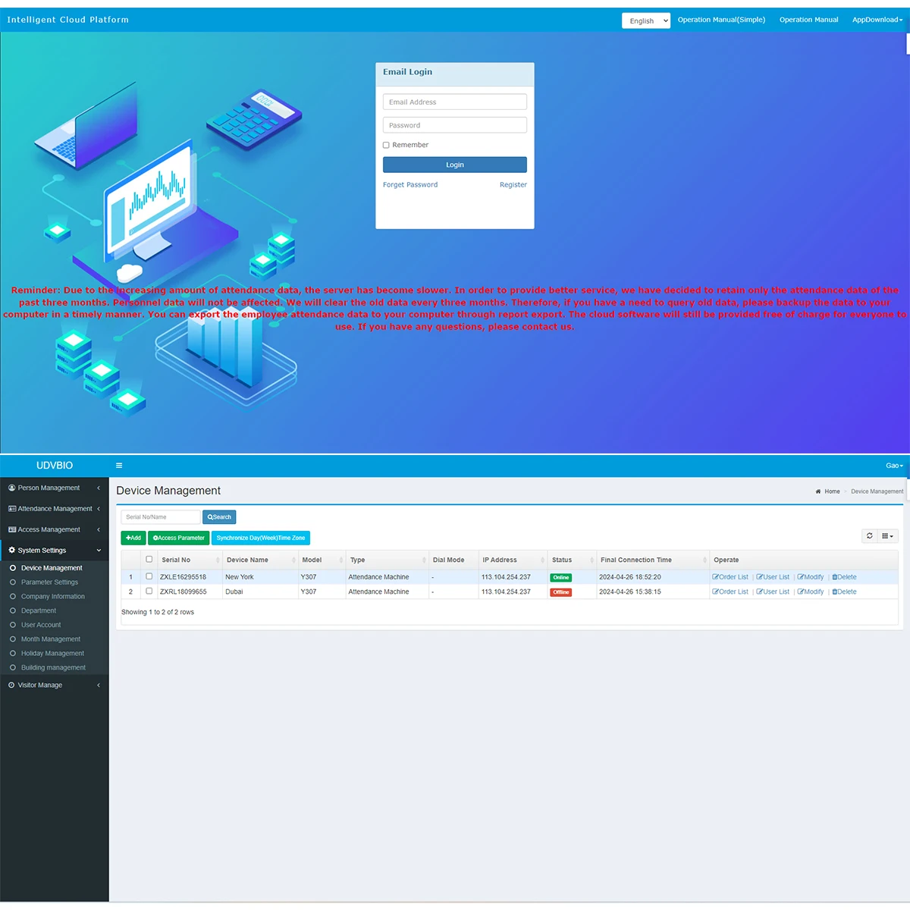Select the Person Management sidebar icon

click(x=13, y=488)
